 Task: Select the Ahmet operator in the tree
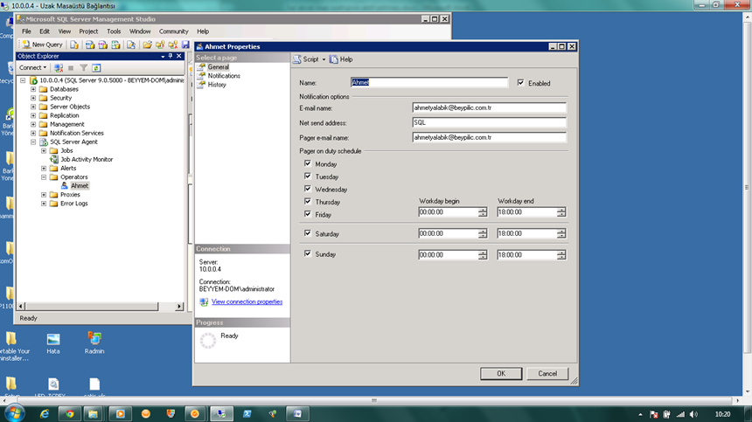pos(79,186)
